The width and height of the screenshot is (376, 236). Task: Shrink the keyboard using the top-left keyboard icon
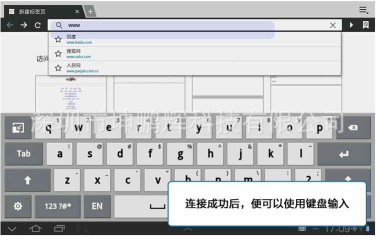click(x=17, y=128)
